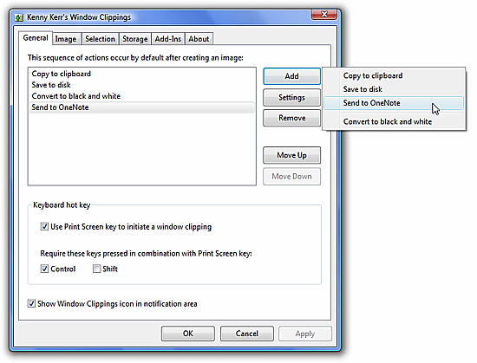Confirm with the OK button

[188, 334]
